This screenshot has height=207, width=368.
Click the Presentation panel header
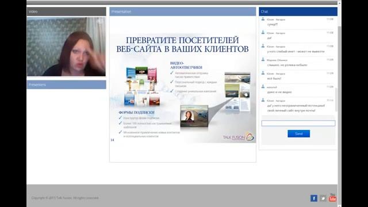183,11
